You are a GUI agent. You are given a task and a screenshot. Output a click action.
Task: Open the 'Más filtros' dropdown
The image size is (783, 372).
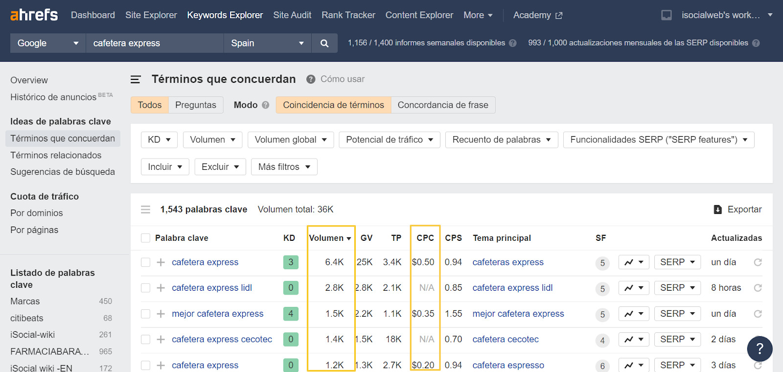(284, 167)
